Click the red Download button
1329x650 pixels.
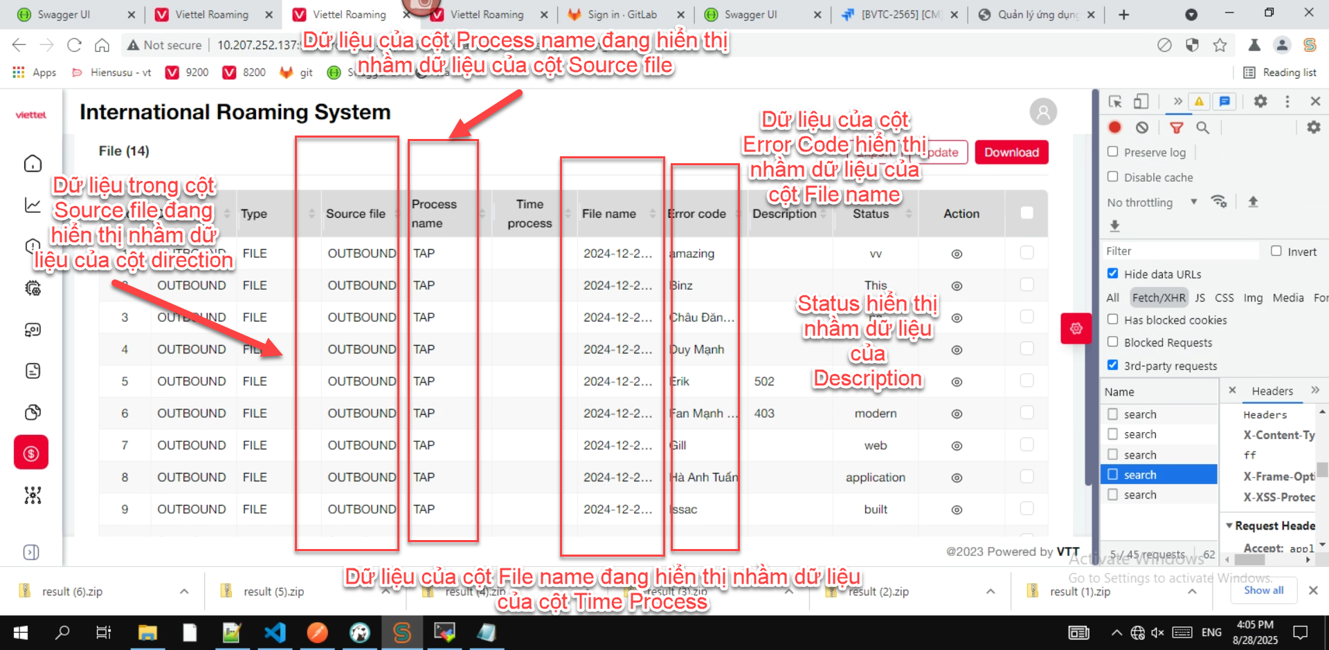coord(1011,152)
